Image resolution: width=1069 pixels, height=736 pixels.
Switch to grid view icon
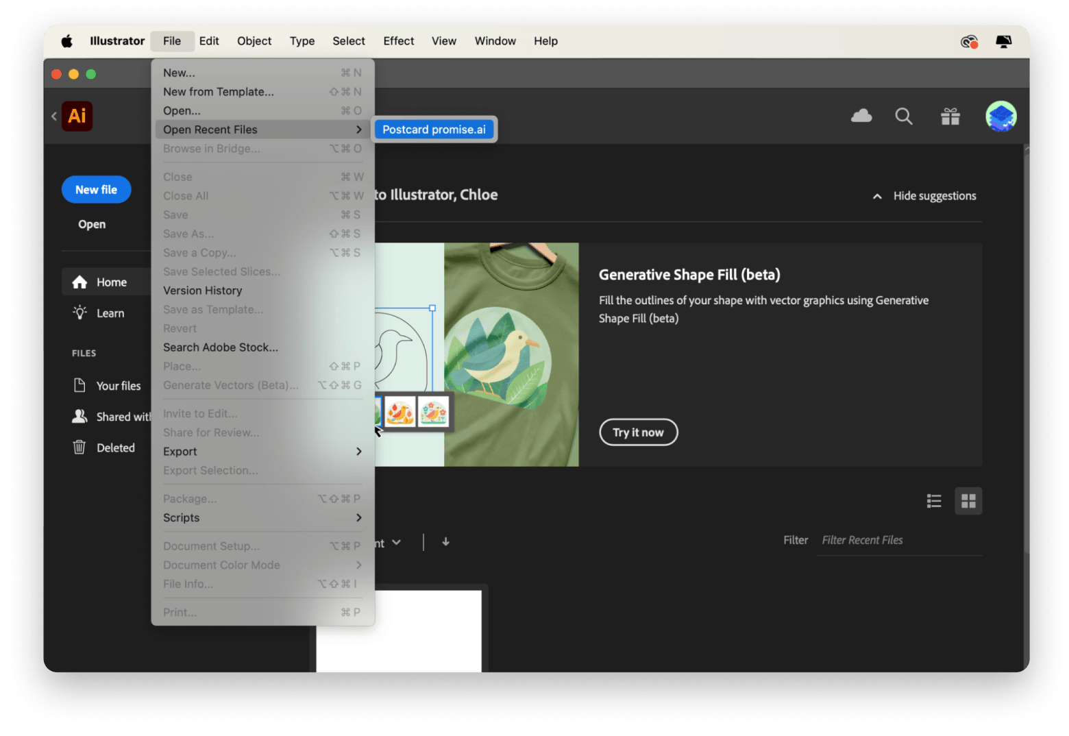pos(968,501)
